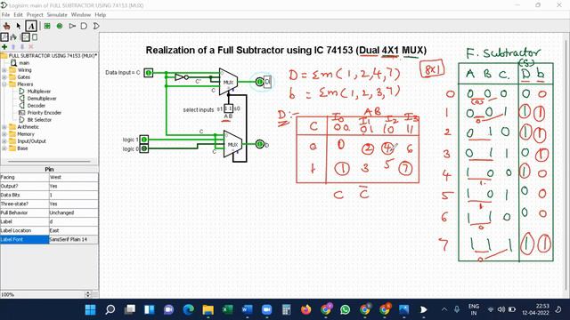Click the select inputs AB pin

(228, 108)
